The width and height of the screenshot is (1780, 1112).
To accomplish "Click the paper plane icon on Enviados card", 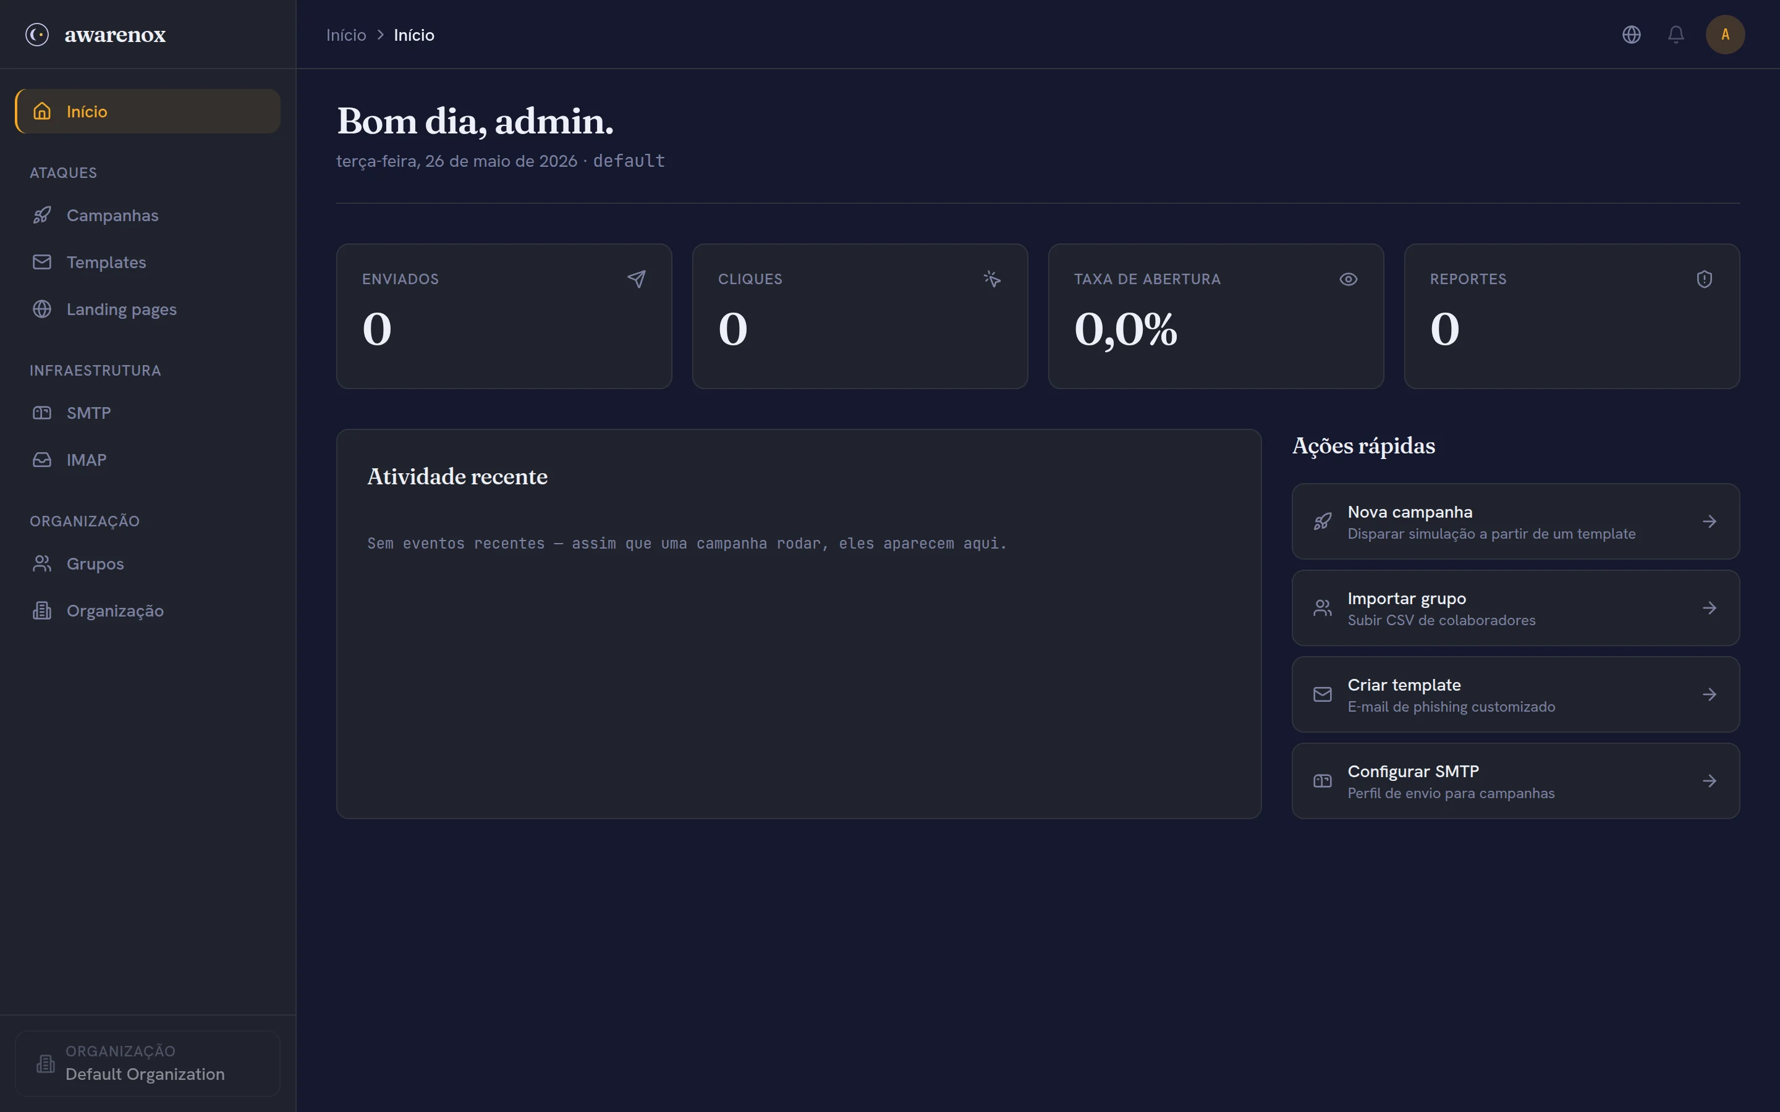I will tap(636, 279).
